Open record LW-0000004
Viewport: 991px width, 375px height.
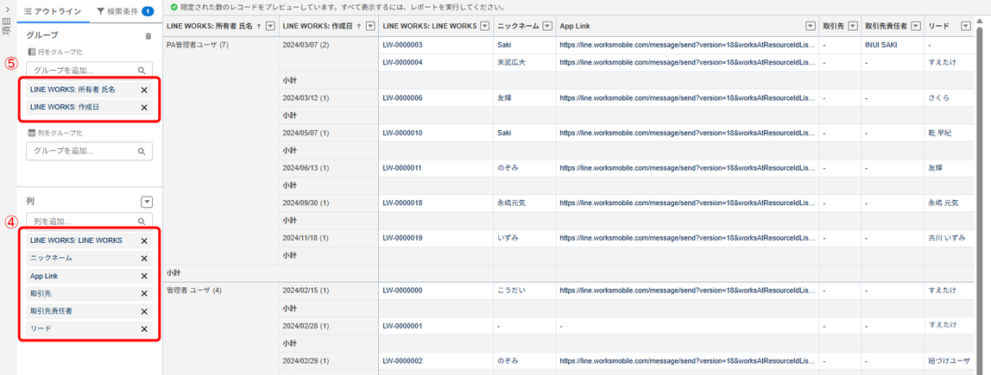(x=402, y=62)
